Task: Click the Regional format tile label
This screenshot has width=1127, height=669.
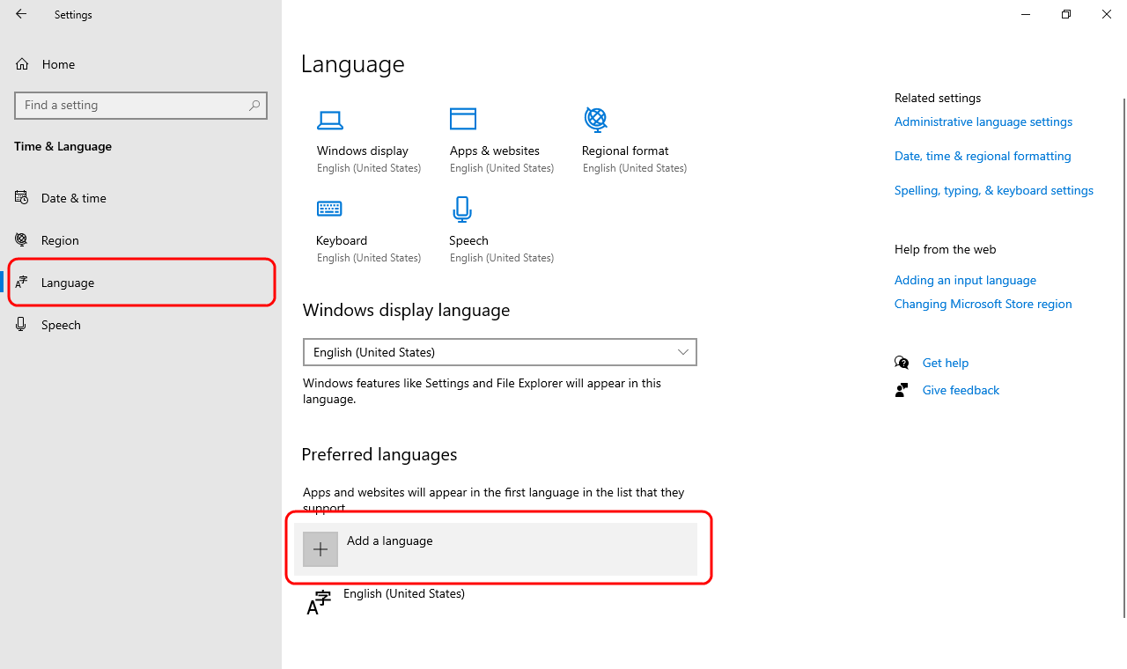Action: click(625, 151)
